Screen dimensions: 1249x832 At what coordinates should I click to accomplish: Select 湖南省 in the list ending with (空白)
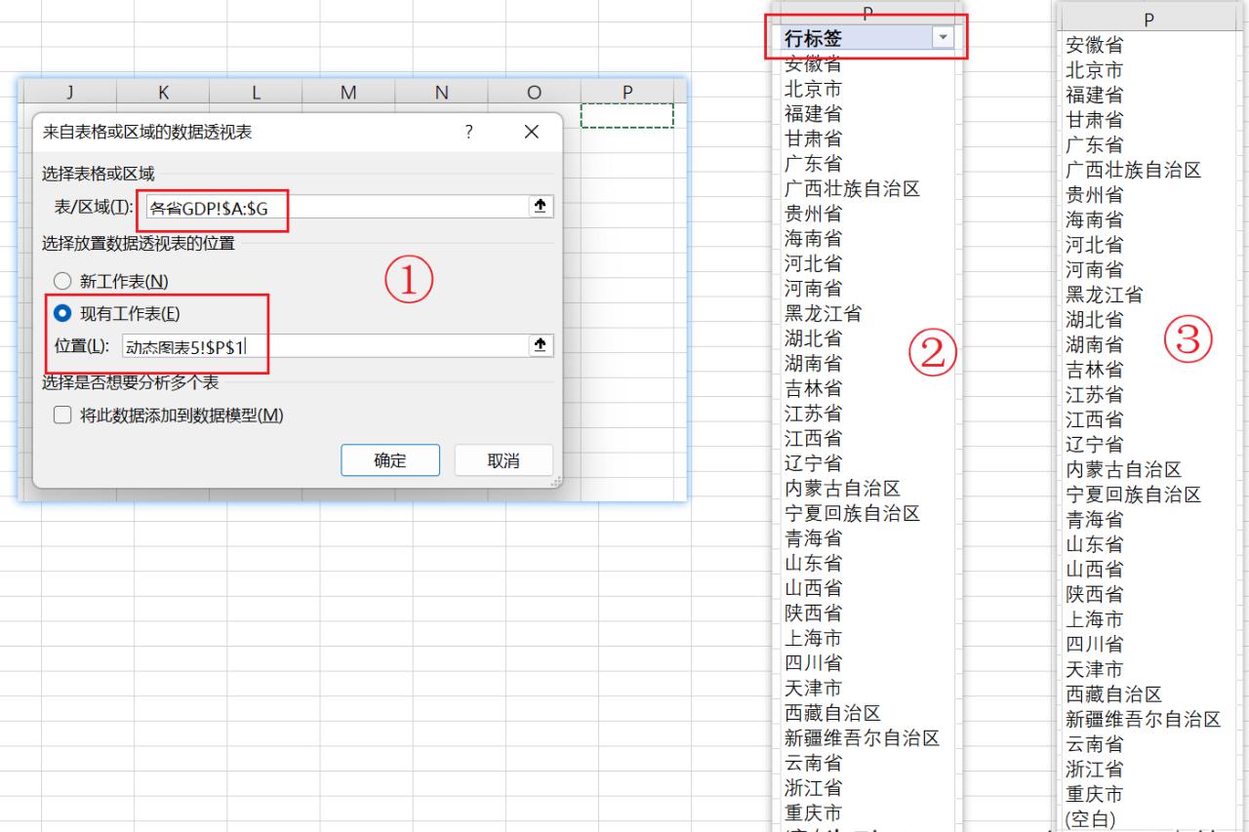pyautogui.click(x=1094, y=344)
